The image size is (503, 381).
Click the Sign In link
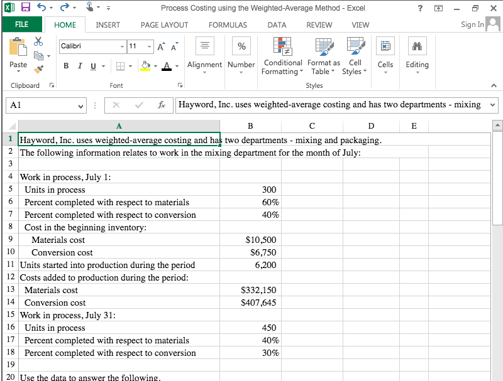pos(472,25)
